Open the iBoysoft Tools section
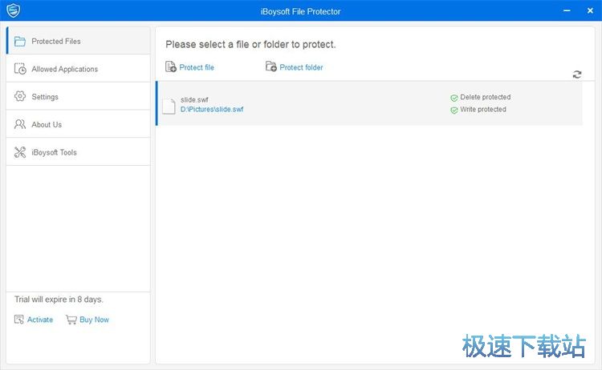This screenshot has height=370, width=602. pyautogui.click(x=79, y=152)
